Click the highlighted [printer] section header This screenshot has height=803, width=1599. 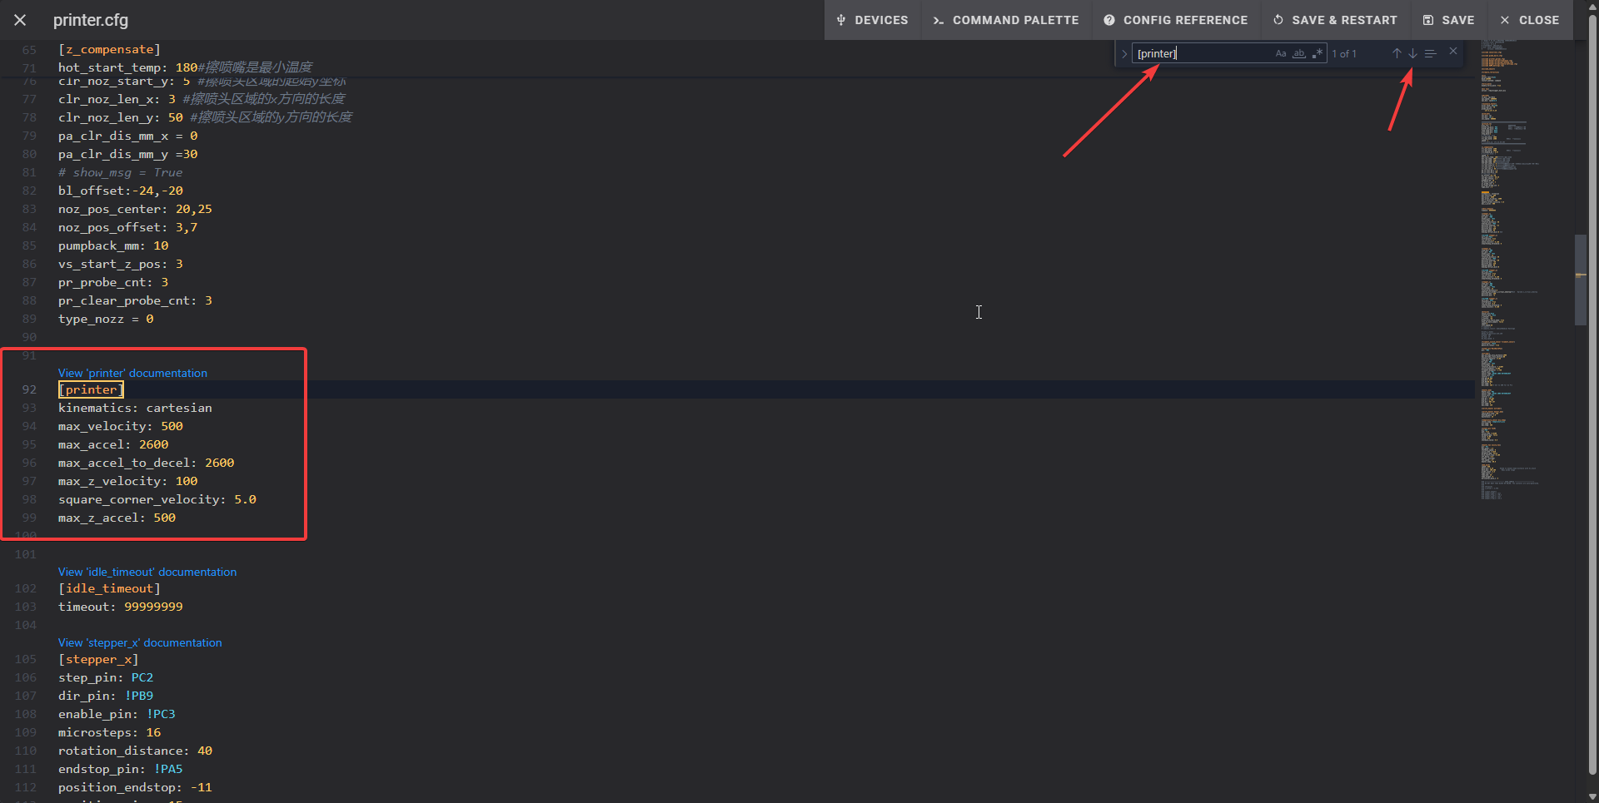coord(91,389)
